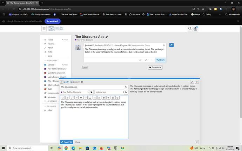Open user avatar menu in site header

(x=195, y=28)
